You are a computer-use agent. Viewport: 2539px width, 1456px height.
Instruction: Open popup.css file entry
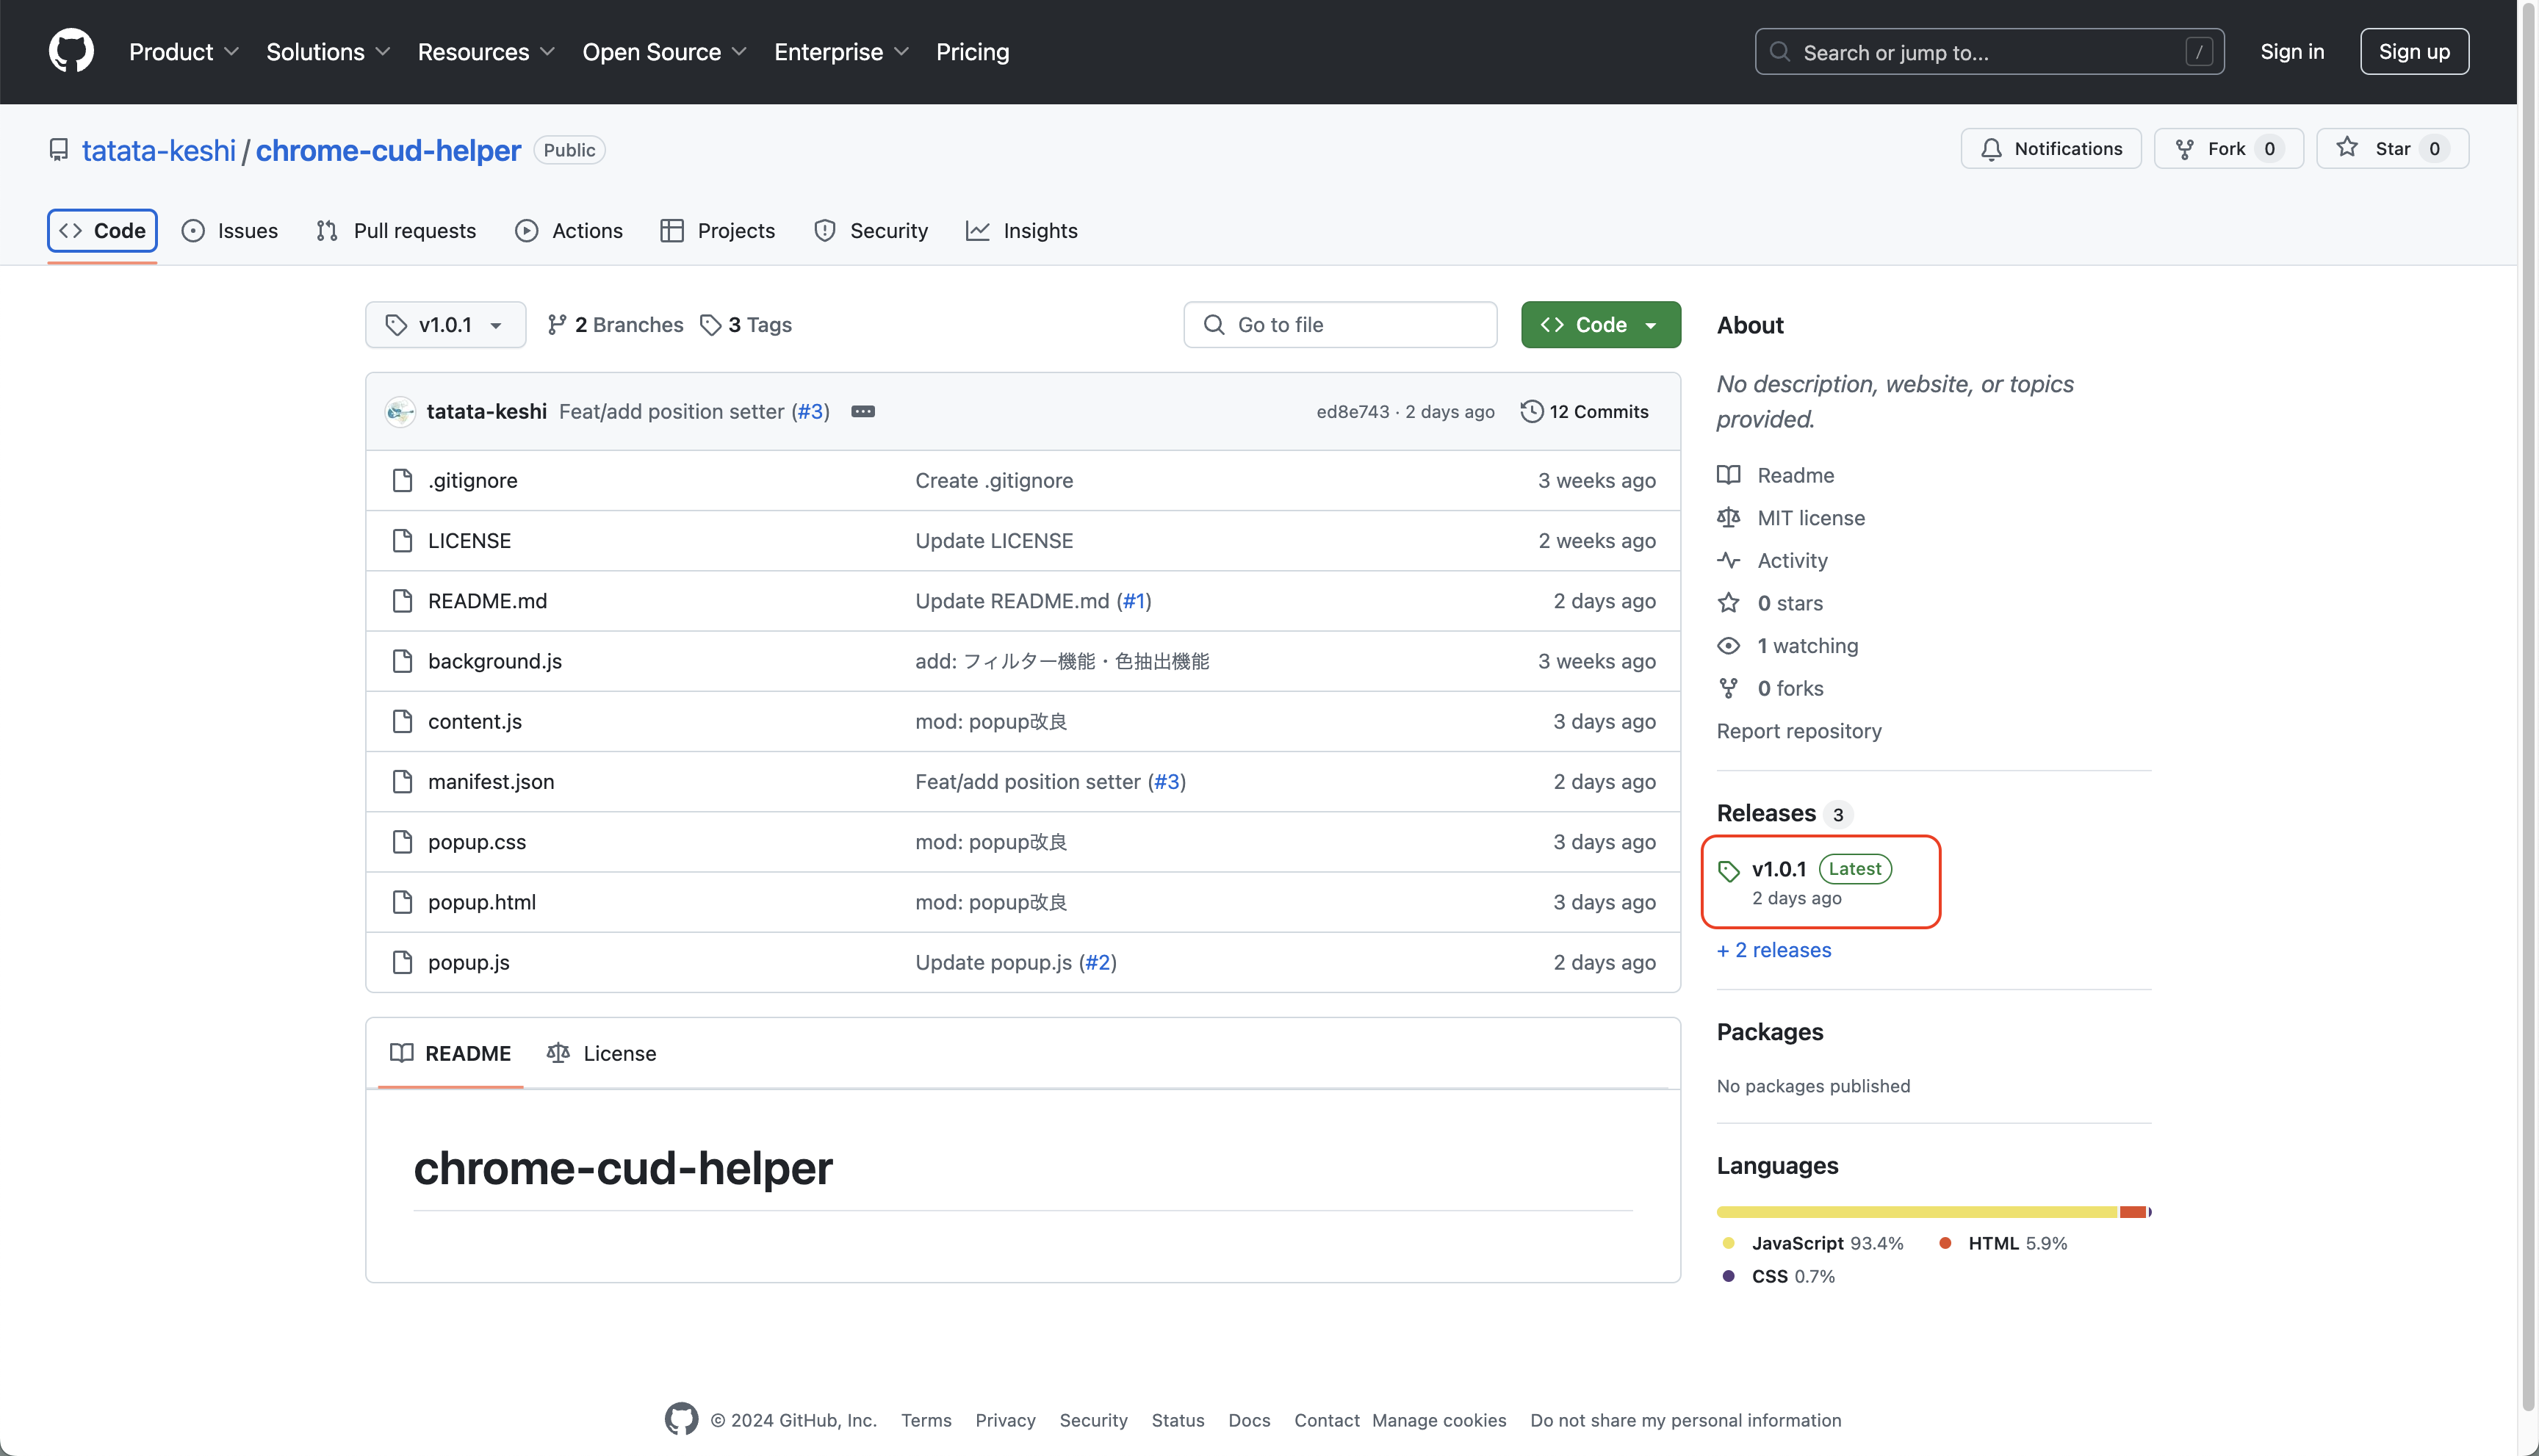point(476,842)
